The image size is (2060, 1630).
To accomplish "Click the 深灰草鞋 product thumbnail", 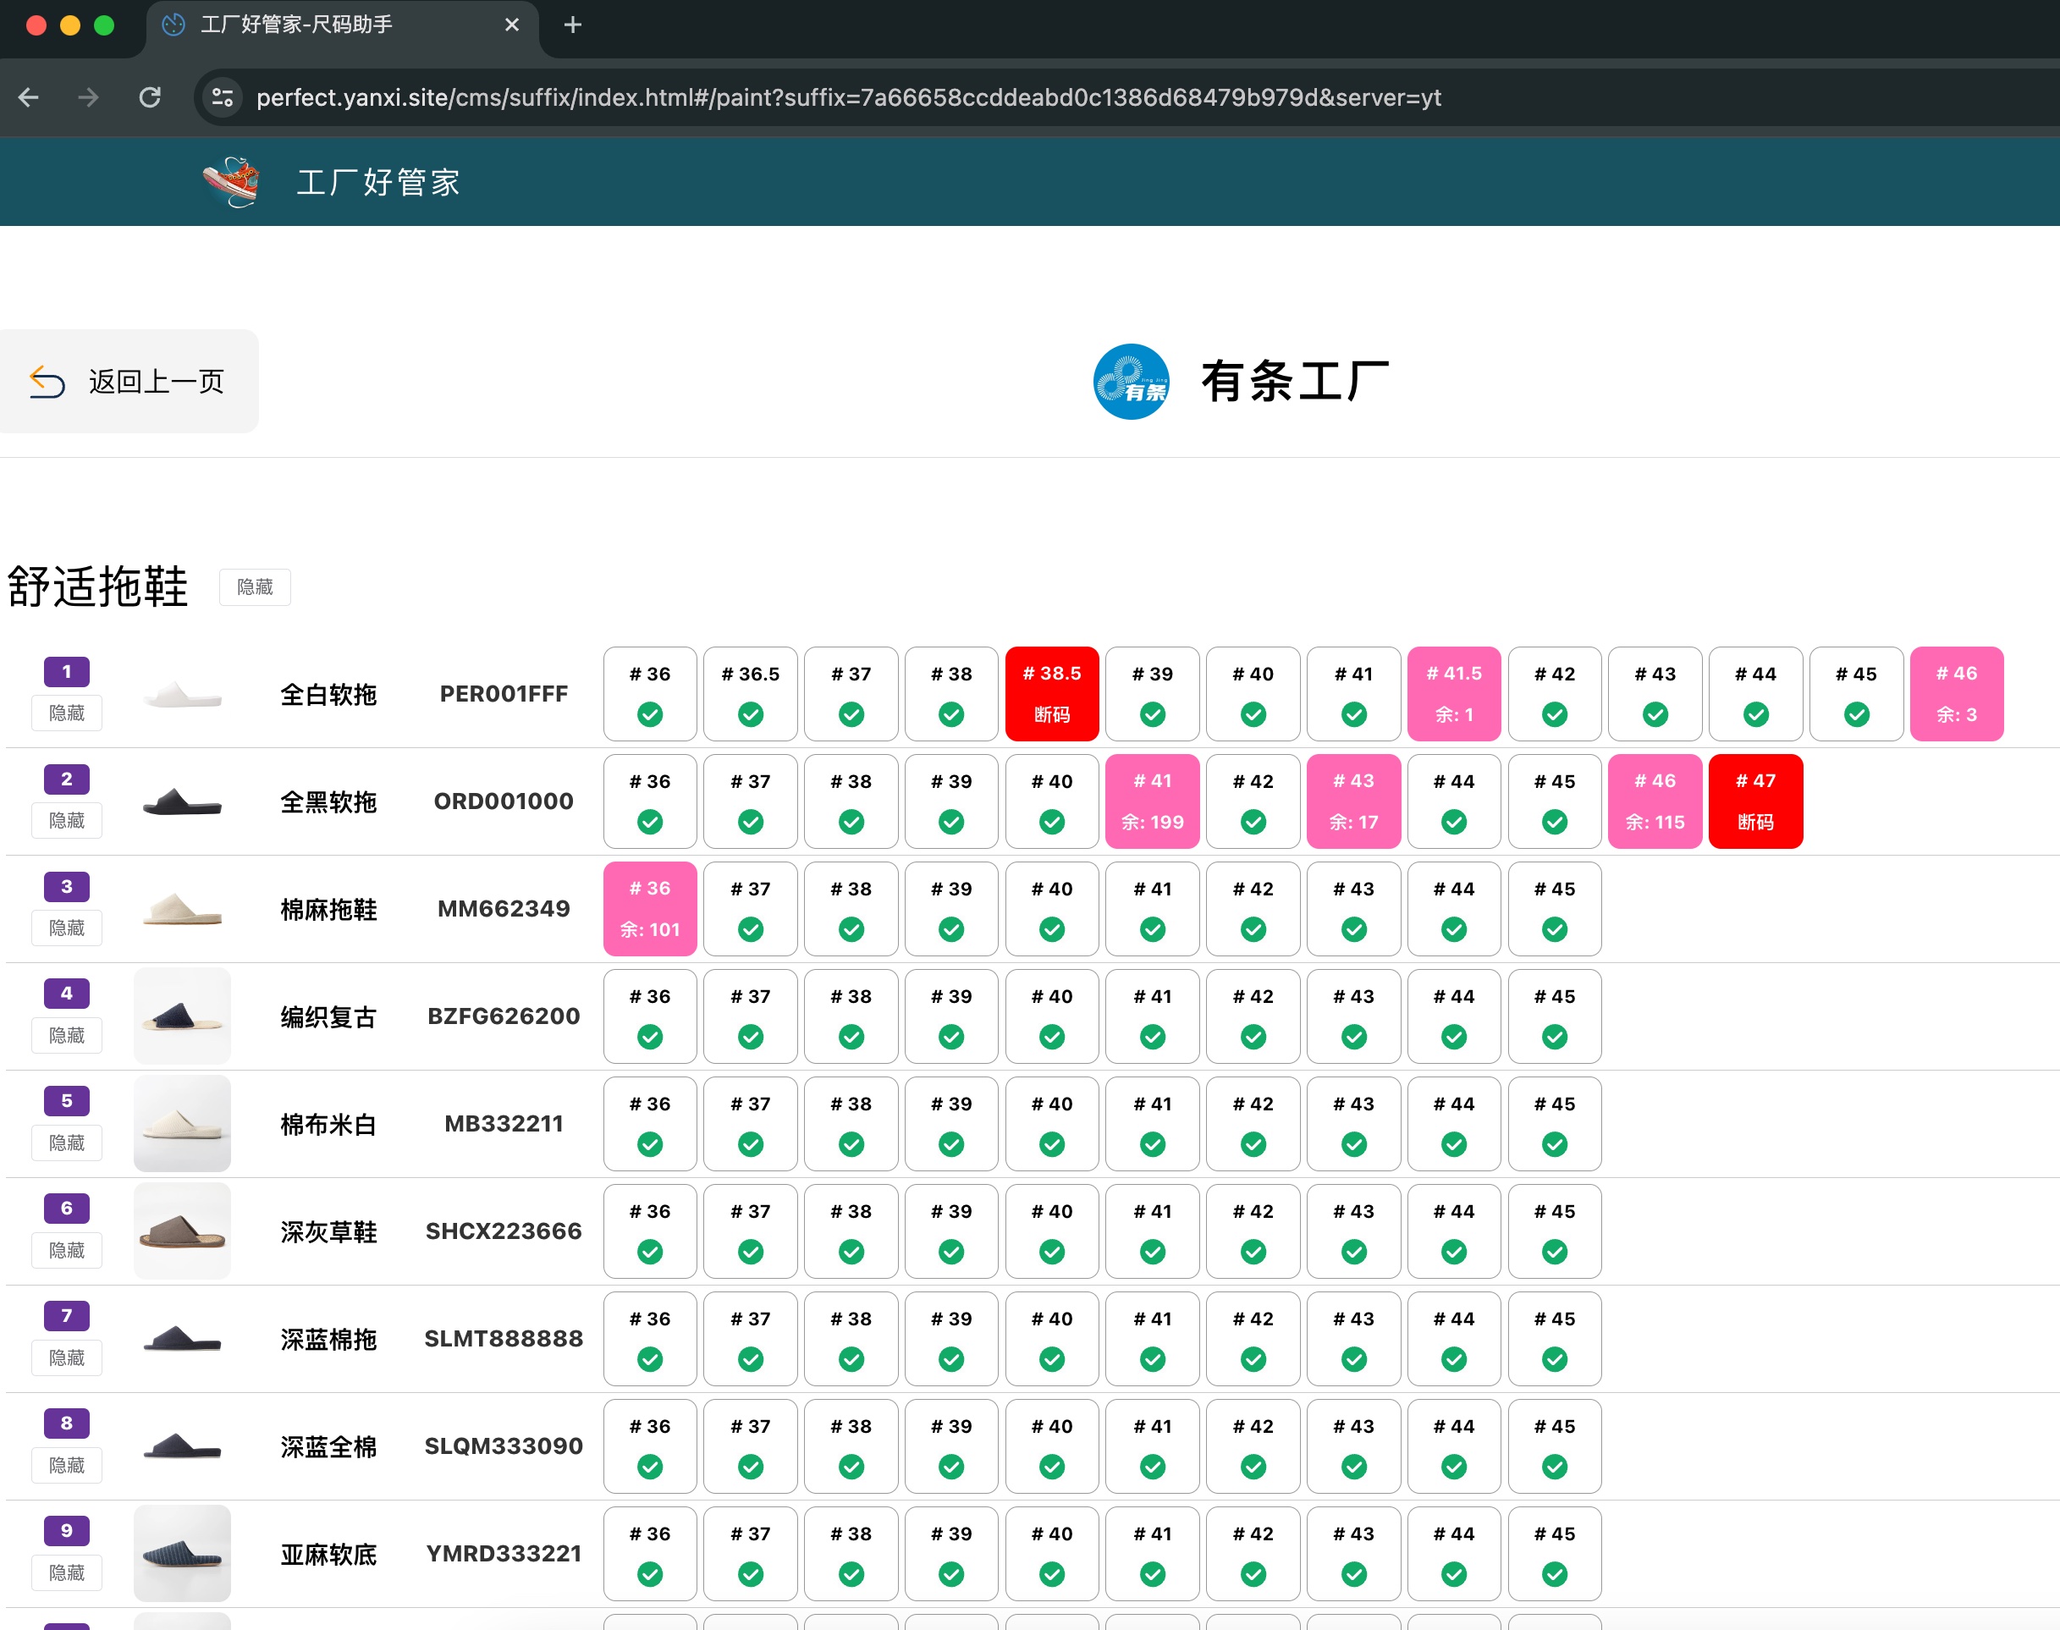I will coord(182,1231).
